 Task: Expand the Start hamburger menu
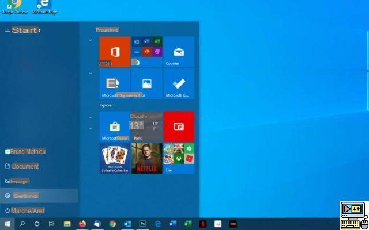(7, 30)
